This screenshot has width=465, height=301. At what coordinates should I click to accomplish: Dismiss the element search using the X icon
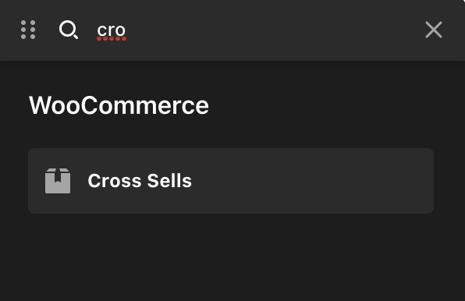[434, 30]
